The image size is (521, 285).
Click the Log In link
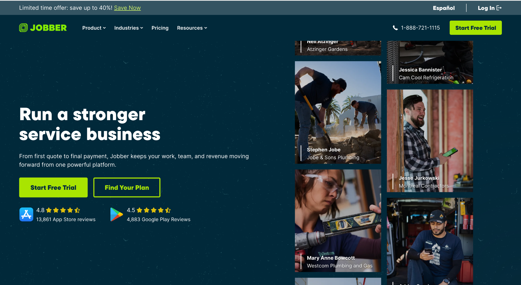coord(490,8)
